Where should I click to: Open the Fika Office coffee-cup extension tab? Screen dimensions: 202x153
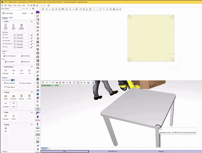point(38,109)
